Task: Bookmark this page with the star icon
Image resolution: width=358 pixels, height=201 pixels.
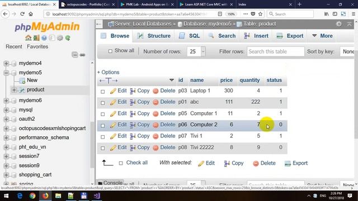Action: [260, 14]
